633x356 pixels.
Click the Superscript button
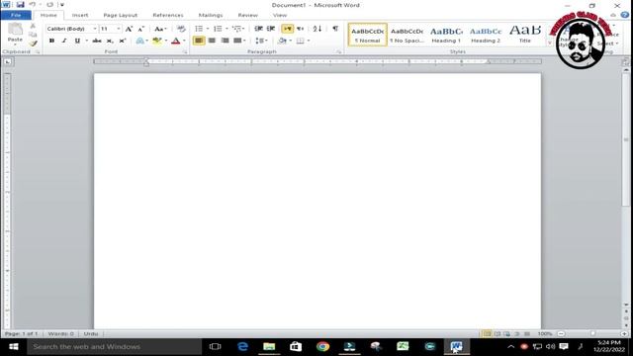[x=123, y=41]
